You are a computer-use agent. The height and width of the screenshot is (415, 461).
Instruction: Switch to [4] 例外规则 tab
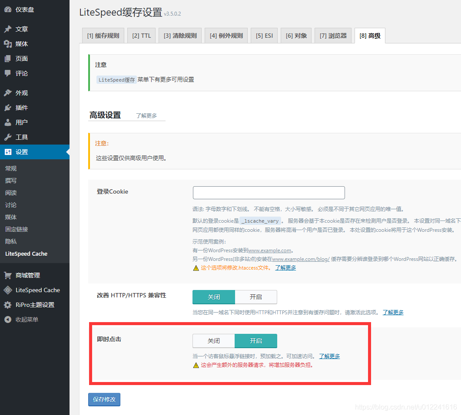[226, 36]
